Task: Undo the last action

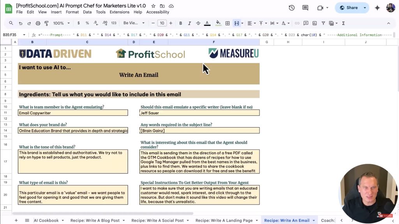Action: point(20,23)
